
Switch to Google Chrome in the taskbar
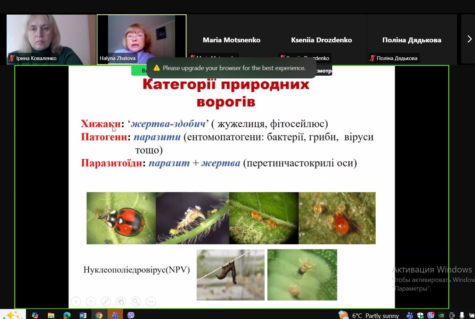coord(99,315)
